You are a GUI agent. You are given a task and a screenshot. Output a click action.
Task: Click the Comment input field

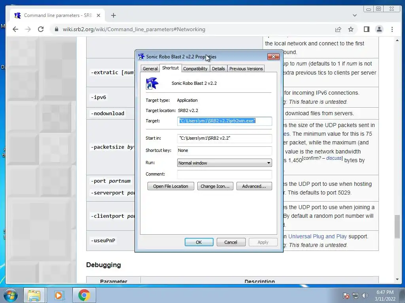pyautogui.click(x=225, y=174)
